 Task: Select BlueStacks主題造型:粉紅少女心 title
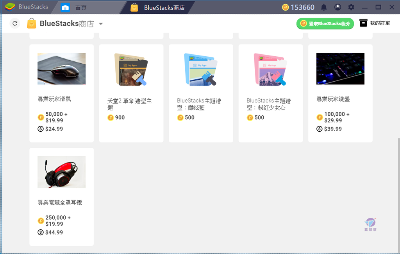(269, 104)
